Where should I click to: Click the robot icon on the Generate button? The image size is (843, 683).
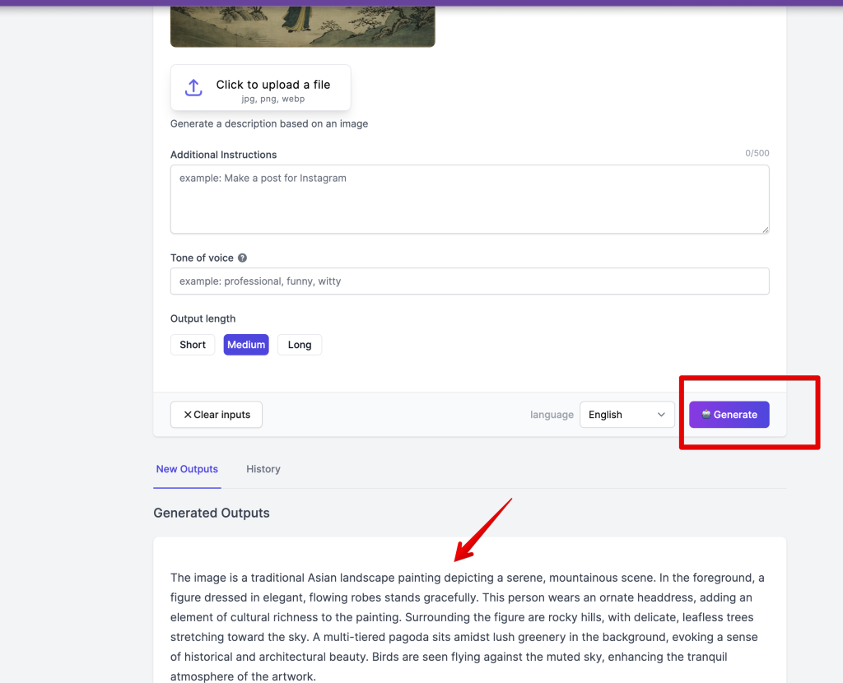(706, 415)
